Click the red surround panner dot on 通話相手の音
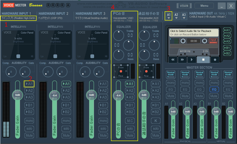 pos(146,71)
